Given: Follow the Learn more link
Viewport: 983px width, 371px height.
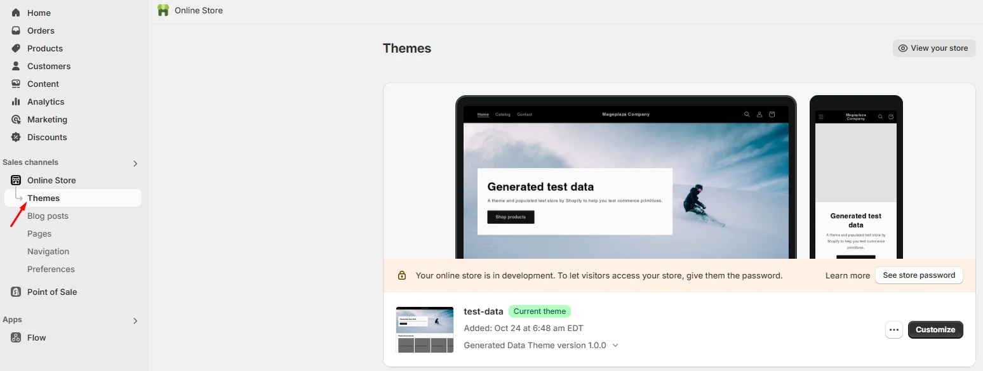Looking at the screenshot, I should pyautogui.click(x=847, y=275).
